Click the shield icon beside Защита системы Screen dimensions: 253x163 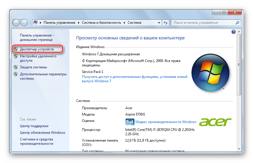[x=16, y=67]
